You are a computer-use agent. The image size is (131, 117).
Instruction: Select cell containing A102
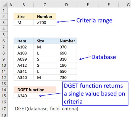[x=24, y=47]
